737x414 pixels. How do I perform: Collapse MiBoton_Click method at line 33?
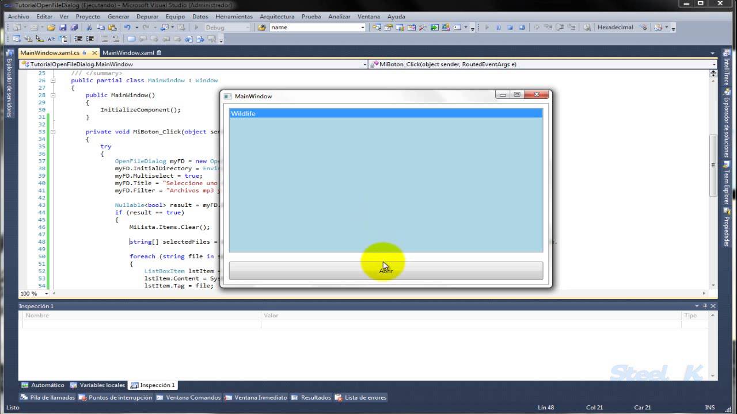pyautogui.click(x=53, y=132)
